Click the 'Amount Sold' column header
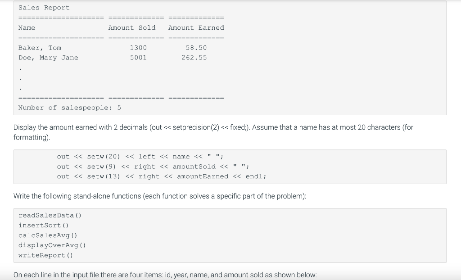The height and width of the screenshot is (280, 461). 132,27
